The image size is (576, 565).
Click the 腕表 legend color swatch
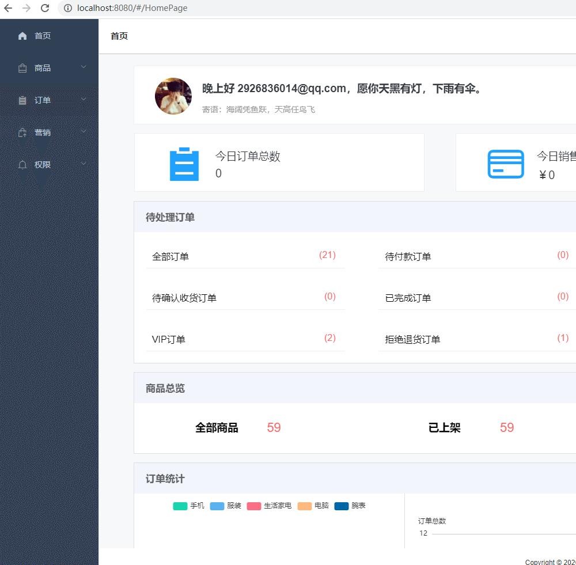342,506
